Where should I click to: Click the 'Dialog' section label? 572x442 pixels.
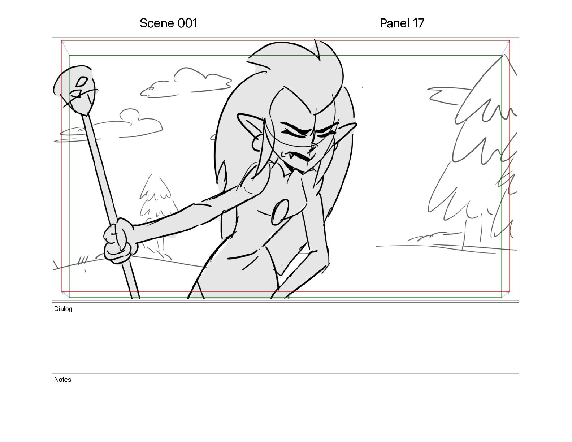click(63, 309)
